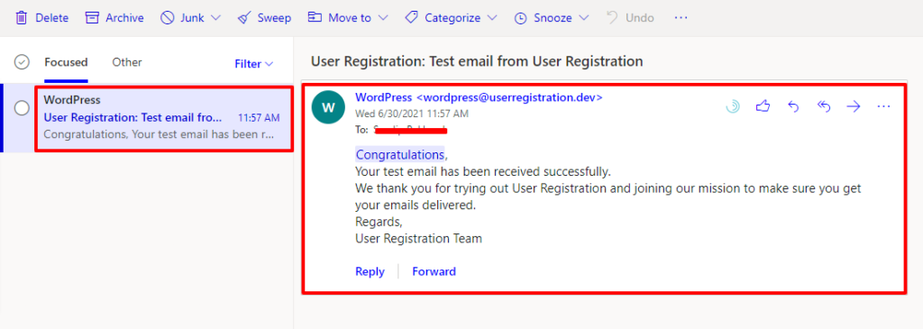Expand the Categorize dropdown
This screenshot has width=923, height=329.
pyautogui.click(x=451, y=18)
